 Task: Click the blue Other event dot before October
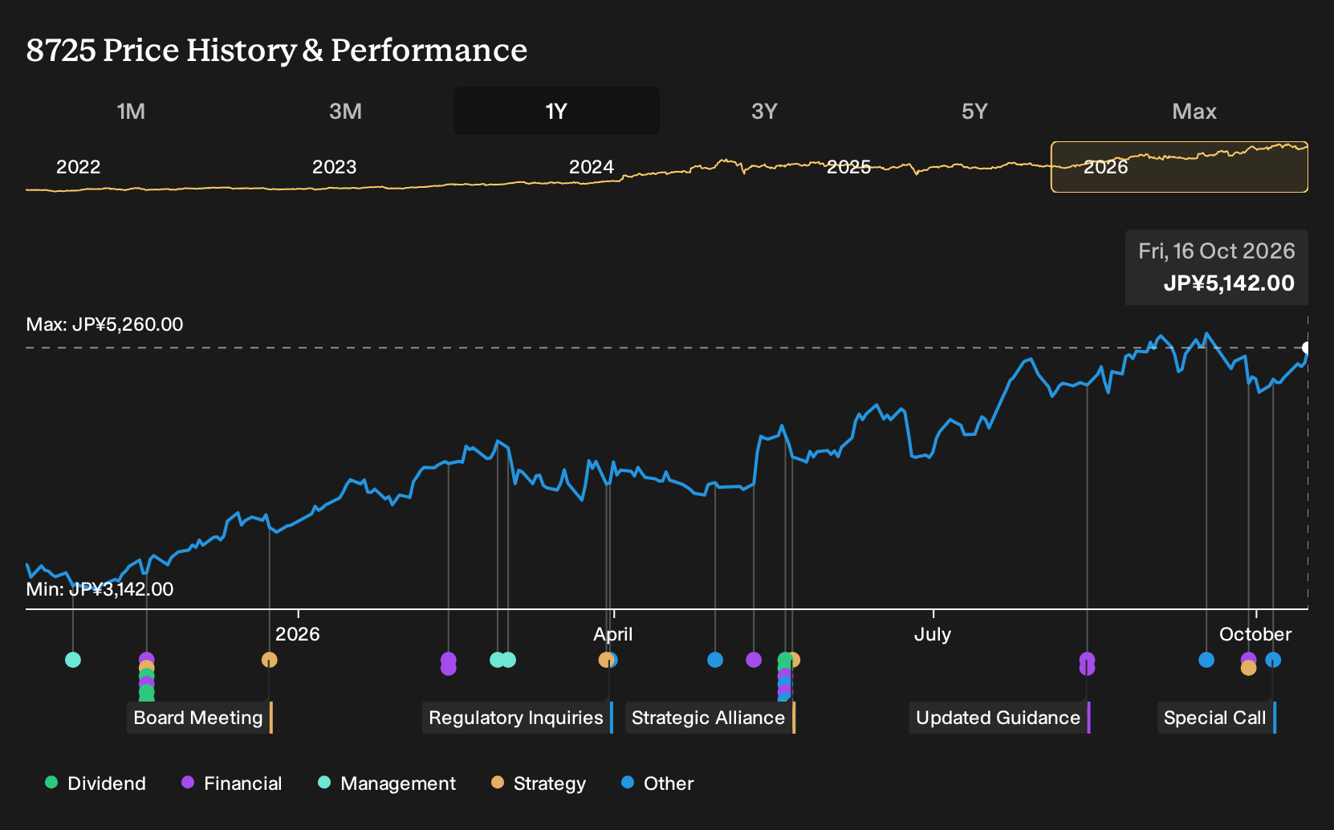1206,660
